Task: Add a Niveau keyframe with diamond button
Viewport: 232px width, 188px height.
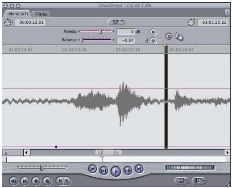Action: pyautogui.click(x=153, y=32)
